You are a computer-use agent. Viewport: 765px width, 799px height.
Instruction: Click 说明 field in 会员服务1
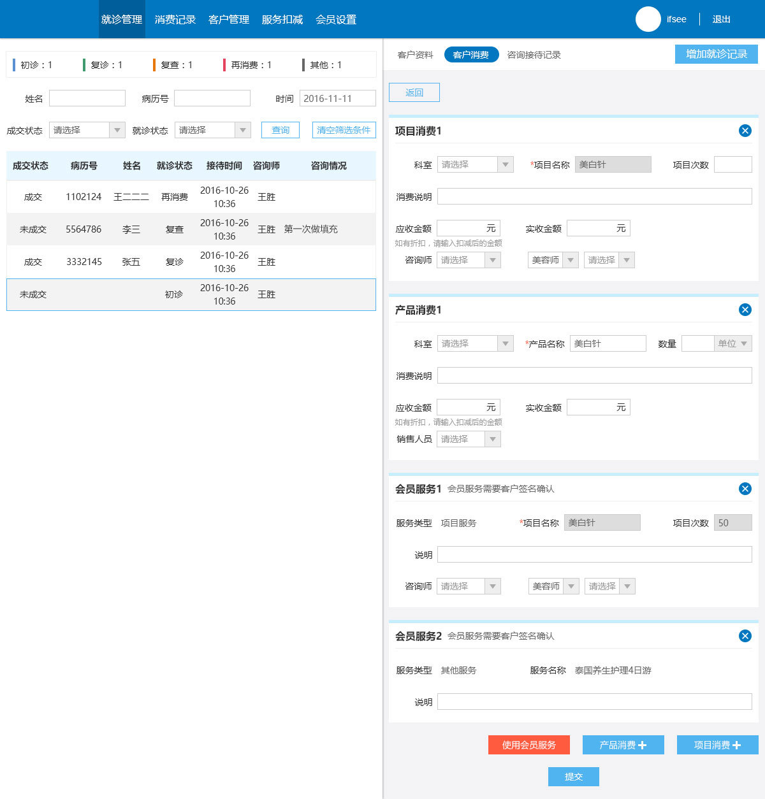tap(595, 554)
